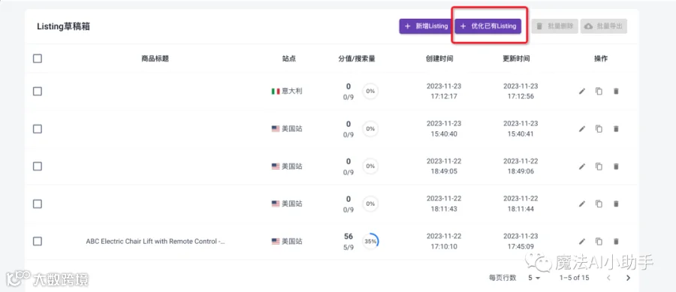Click the 意大利 site cell
The image size is (676, 292).
pos(287,92)
